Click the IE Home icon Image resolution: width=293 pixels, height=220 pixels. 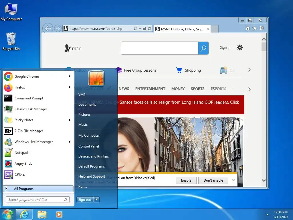[x=248, y=28]
